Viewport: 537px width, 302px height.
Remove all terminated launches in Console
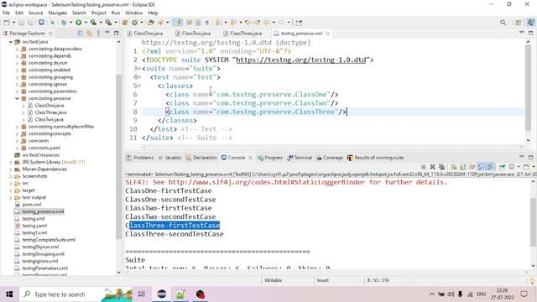coord(442,167)
